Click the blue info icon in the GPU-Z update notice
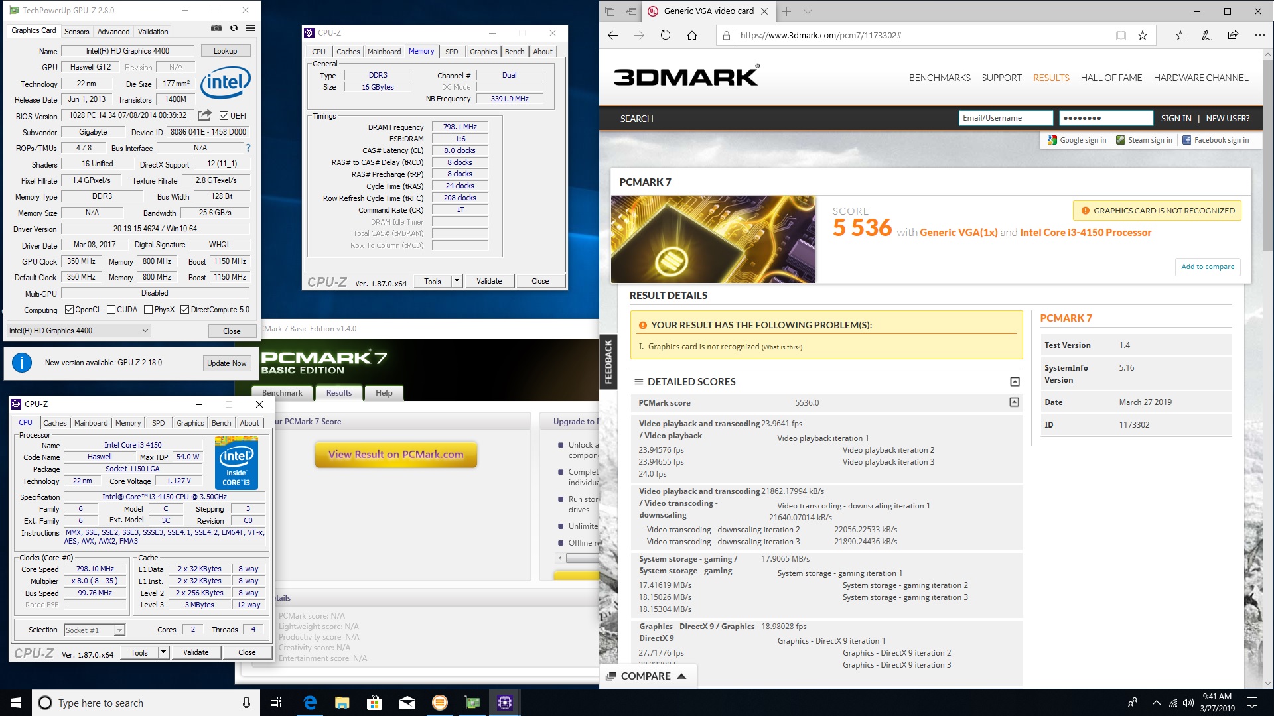The image size is (1274, 716). (22, 363)
